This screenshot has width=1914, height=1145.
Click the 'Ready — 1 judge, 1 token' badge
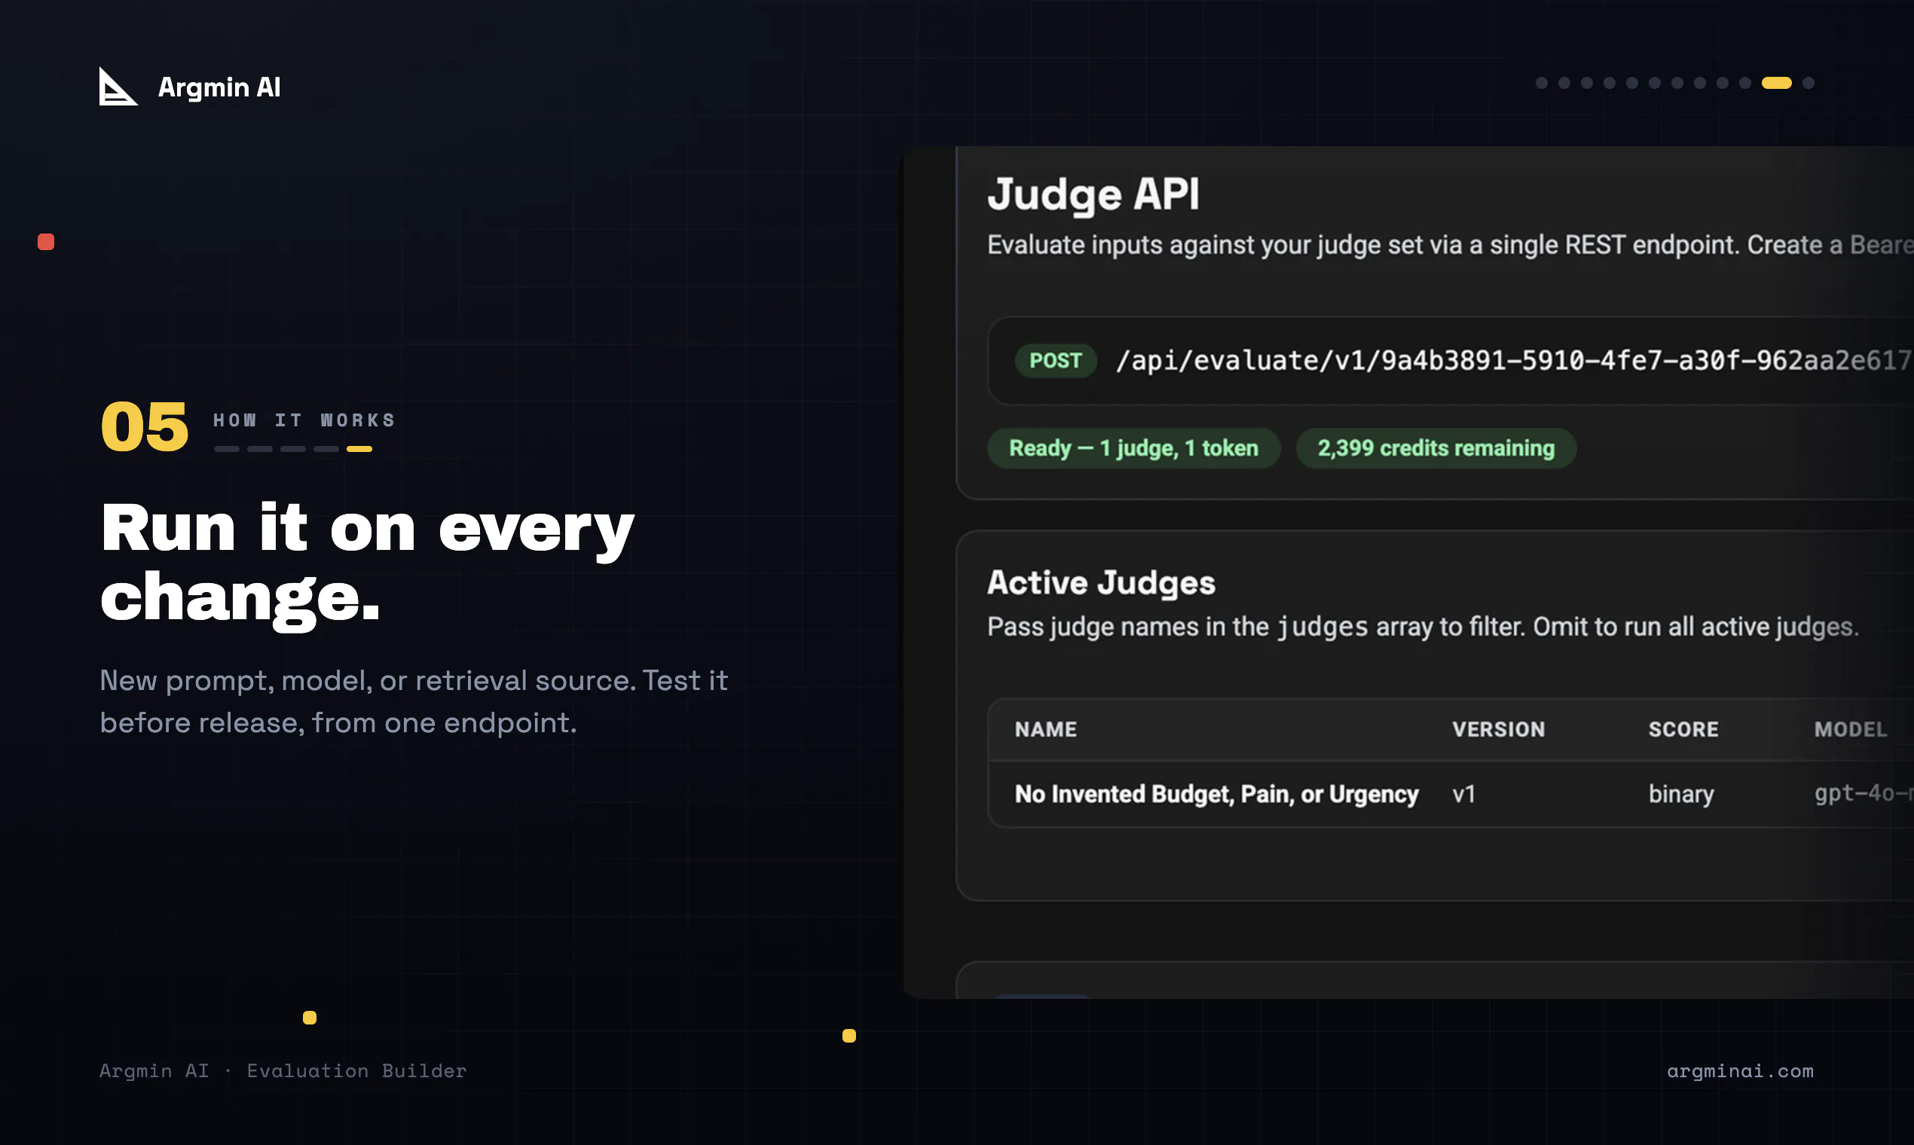(1134, 448)
